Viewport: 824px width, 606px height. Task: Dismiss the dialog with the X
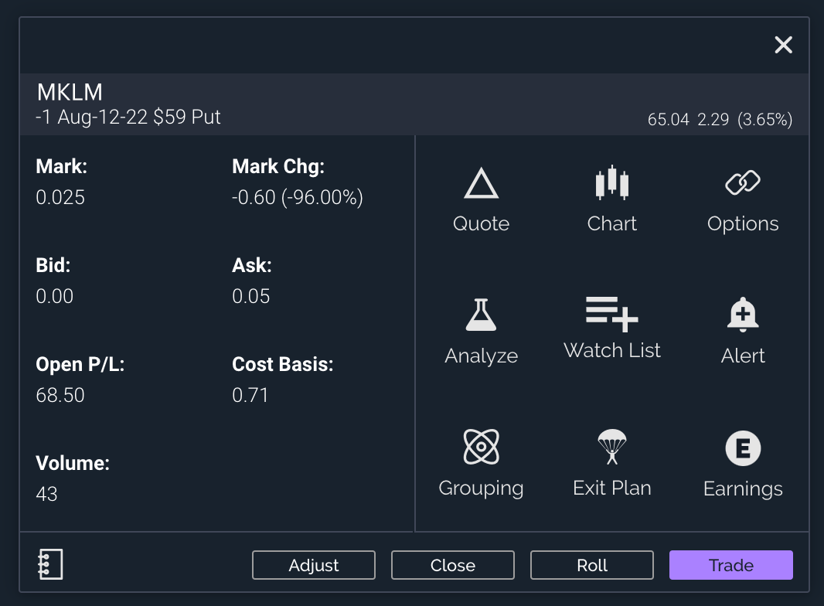(x=783, y=45)
